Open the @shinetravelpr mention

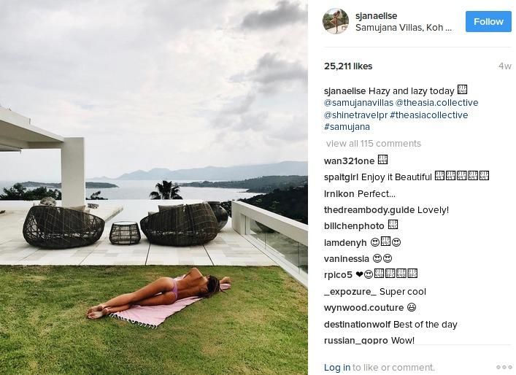pyautogui.click(x=355, y=115)
